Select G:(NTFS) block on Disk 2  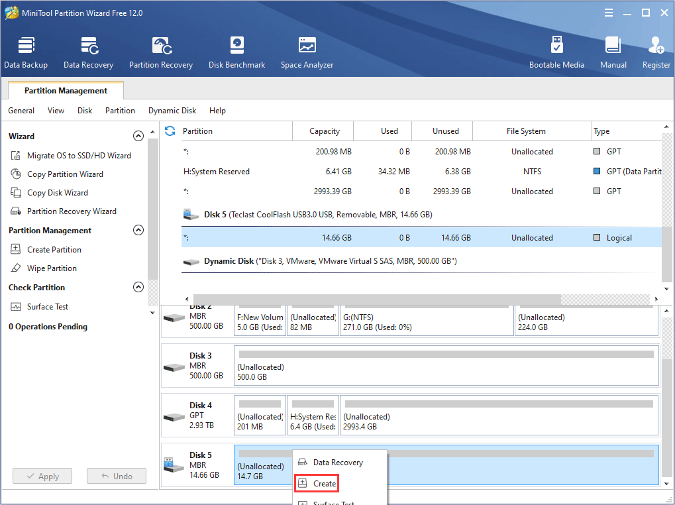427,321
